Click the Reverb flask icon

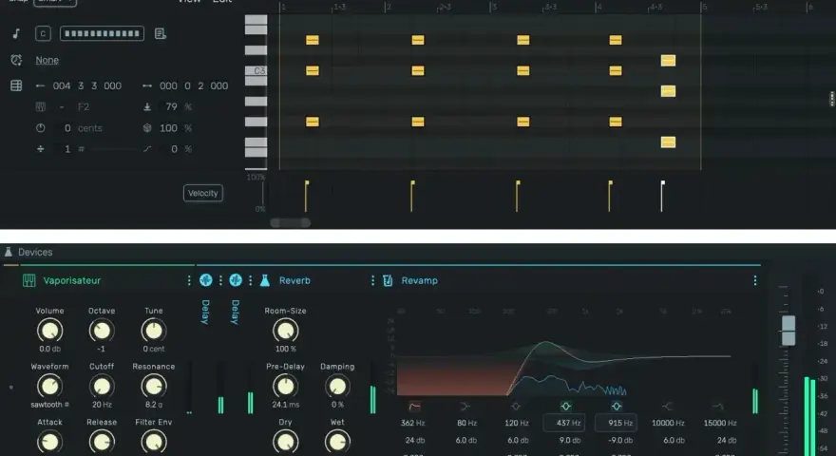point(265,280)
